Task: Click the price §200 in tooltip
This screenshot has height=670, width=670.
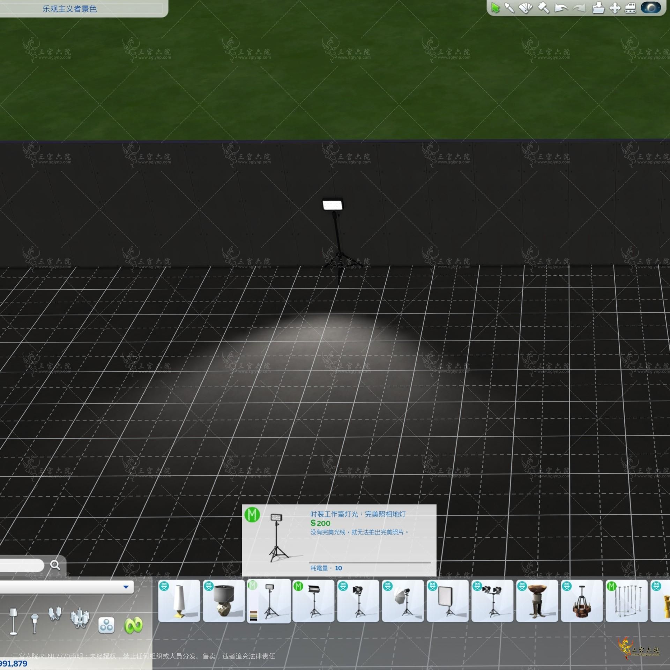Action: (320, 523)
